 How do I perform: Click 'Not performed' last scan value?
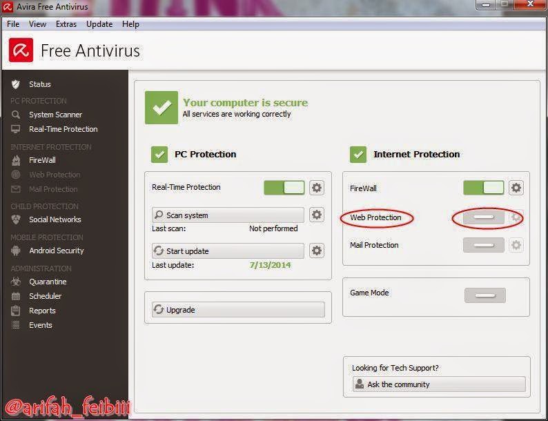[273, 228]
